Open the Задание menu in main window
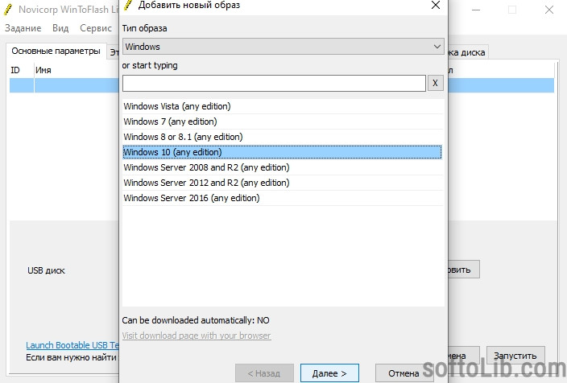Screen dimensions: 567x383 pyautogui.click(x=23, y=28)
